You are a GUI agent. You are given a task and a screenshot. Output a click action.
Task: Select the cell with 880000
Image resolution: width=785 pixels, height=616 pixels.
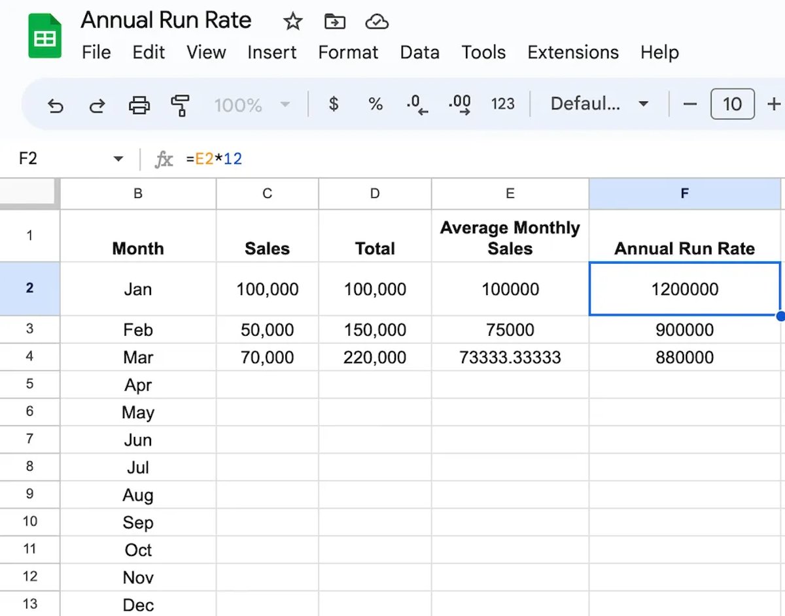coord(684,357)
